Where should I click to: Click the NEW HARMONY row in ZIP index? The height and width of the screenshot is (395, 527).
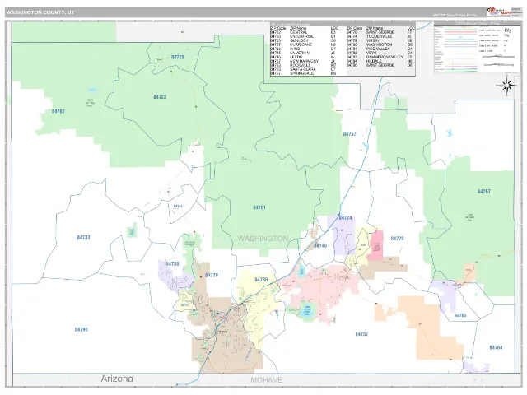point(303,61)
